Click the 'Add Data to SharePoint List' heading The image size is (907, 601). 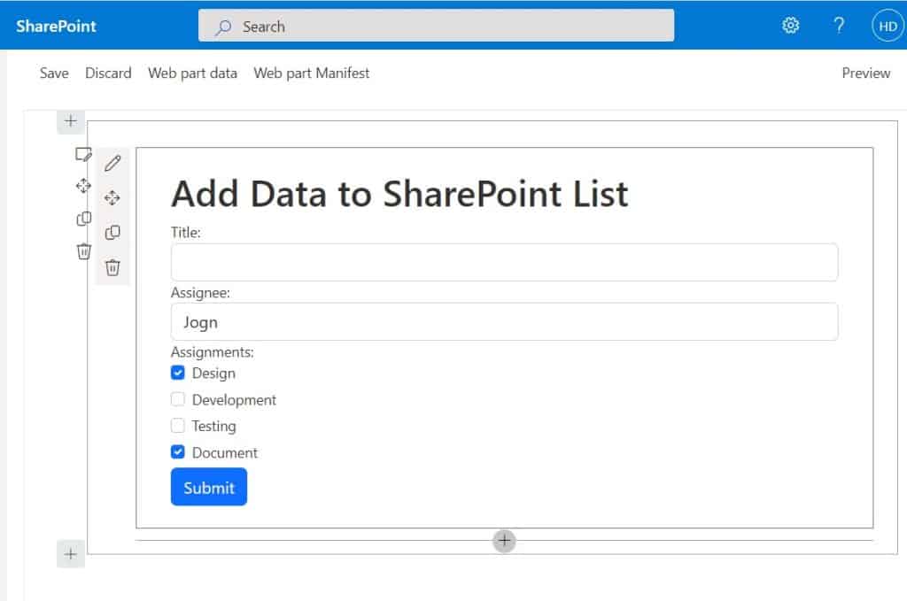pyautogui.click(x=399, y=194)
